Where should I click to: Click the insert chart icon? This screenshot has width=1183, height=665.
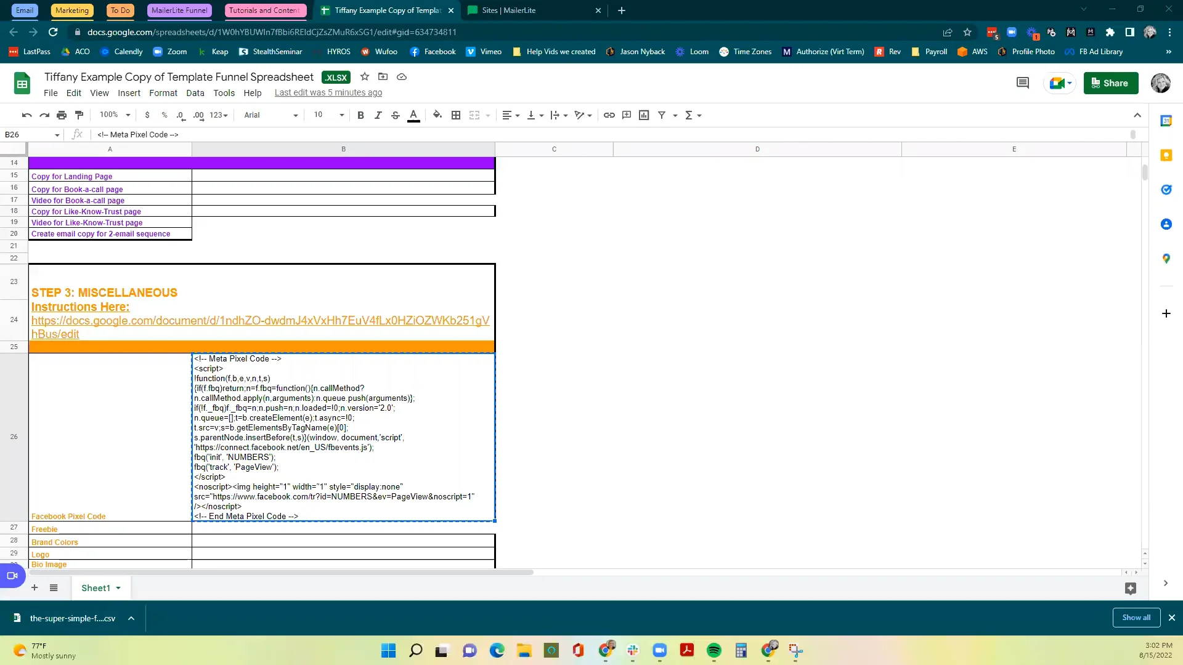pos(644,115)
